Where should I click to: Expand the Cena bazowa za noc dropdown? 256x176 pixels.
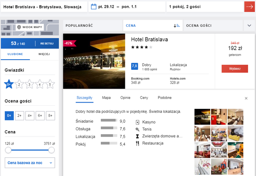[30, 163]
